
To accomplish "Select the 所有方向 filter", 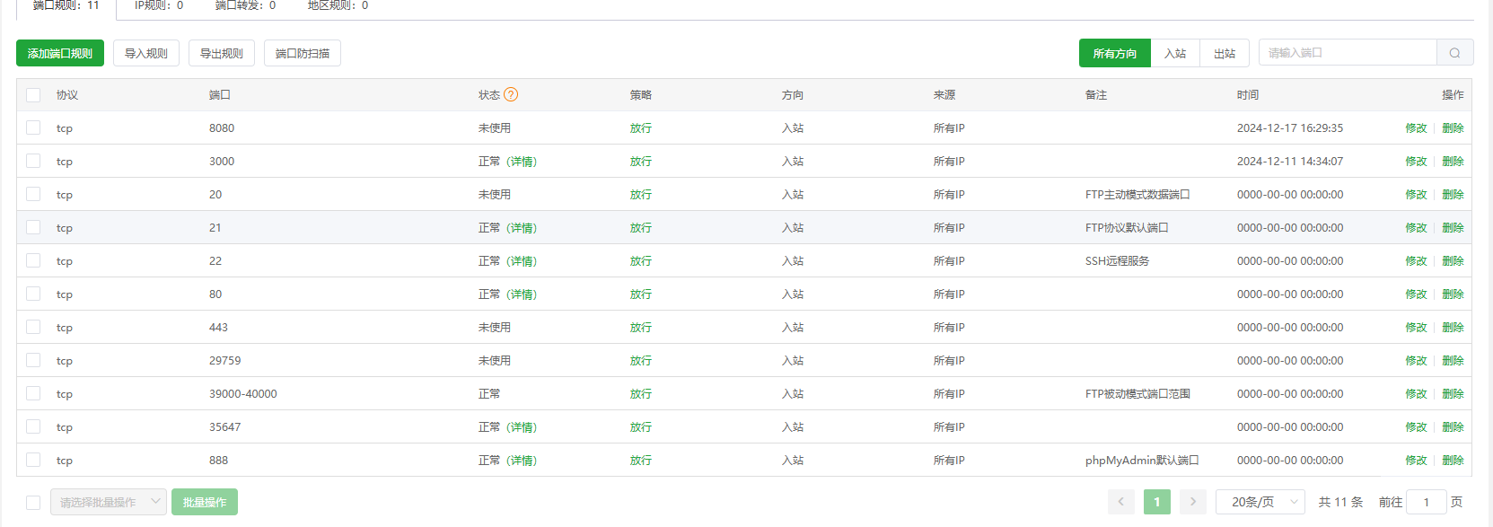I will tap(1115, 53).
